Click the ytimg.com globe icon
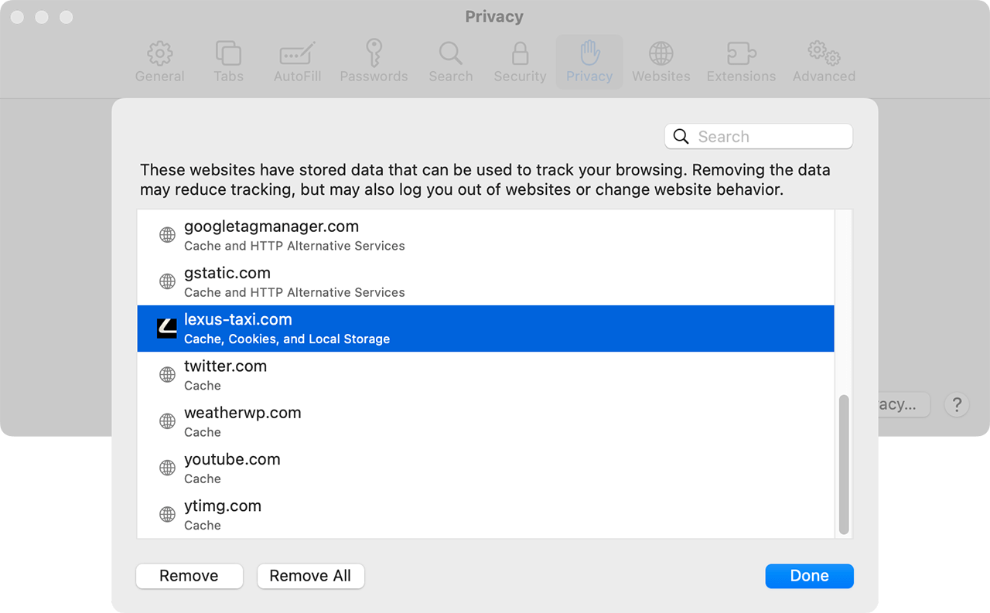 [x=167, y=514]
